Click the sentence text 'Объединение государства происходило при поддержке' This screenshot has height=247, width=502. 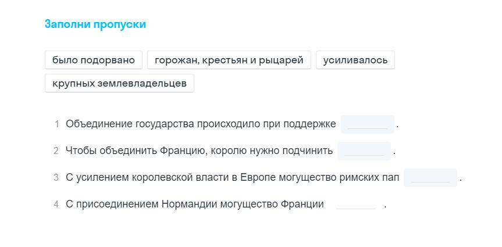201,124
